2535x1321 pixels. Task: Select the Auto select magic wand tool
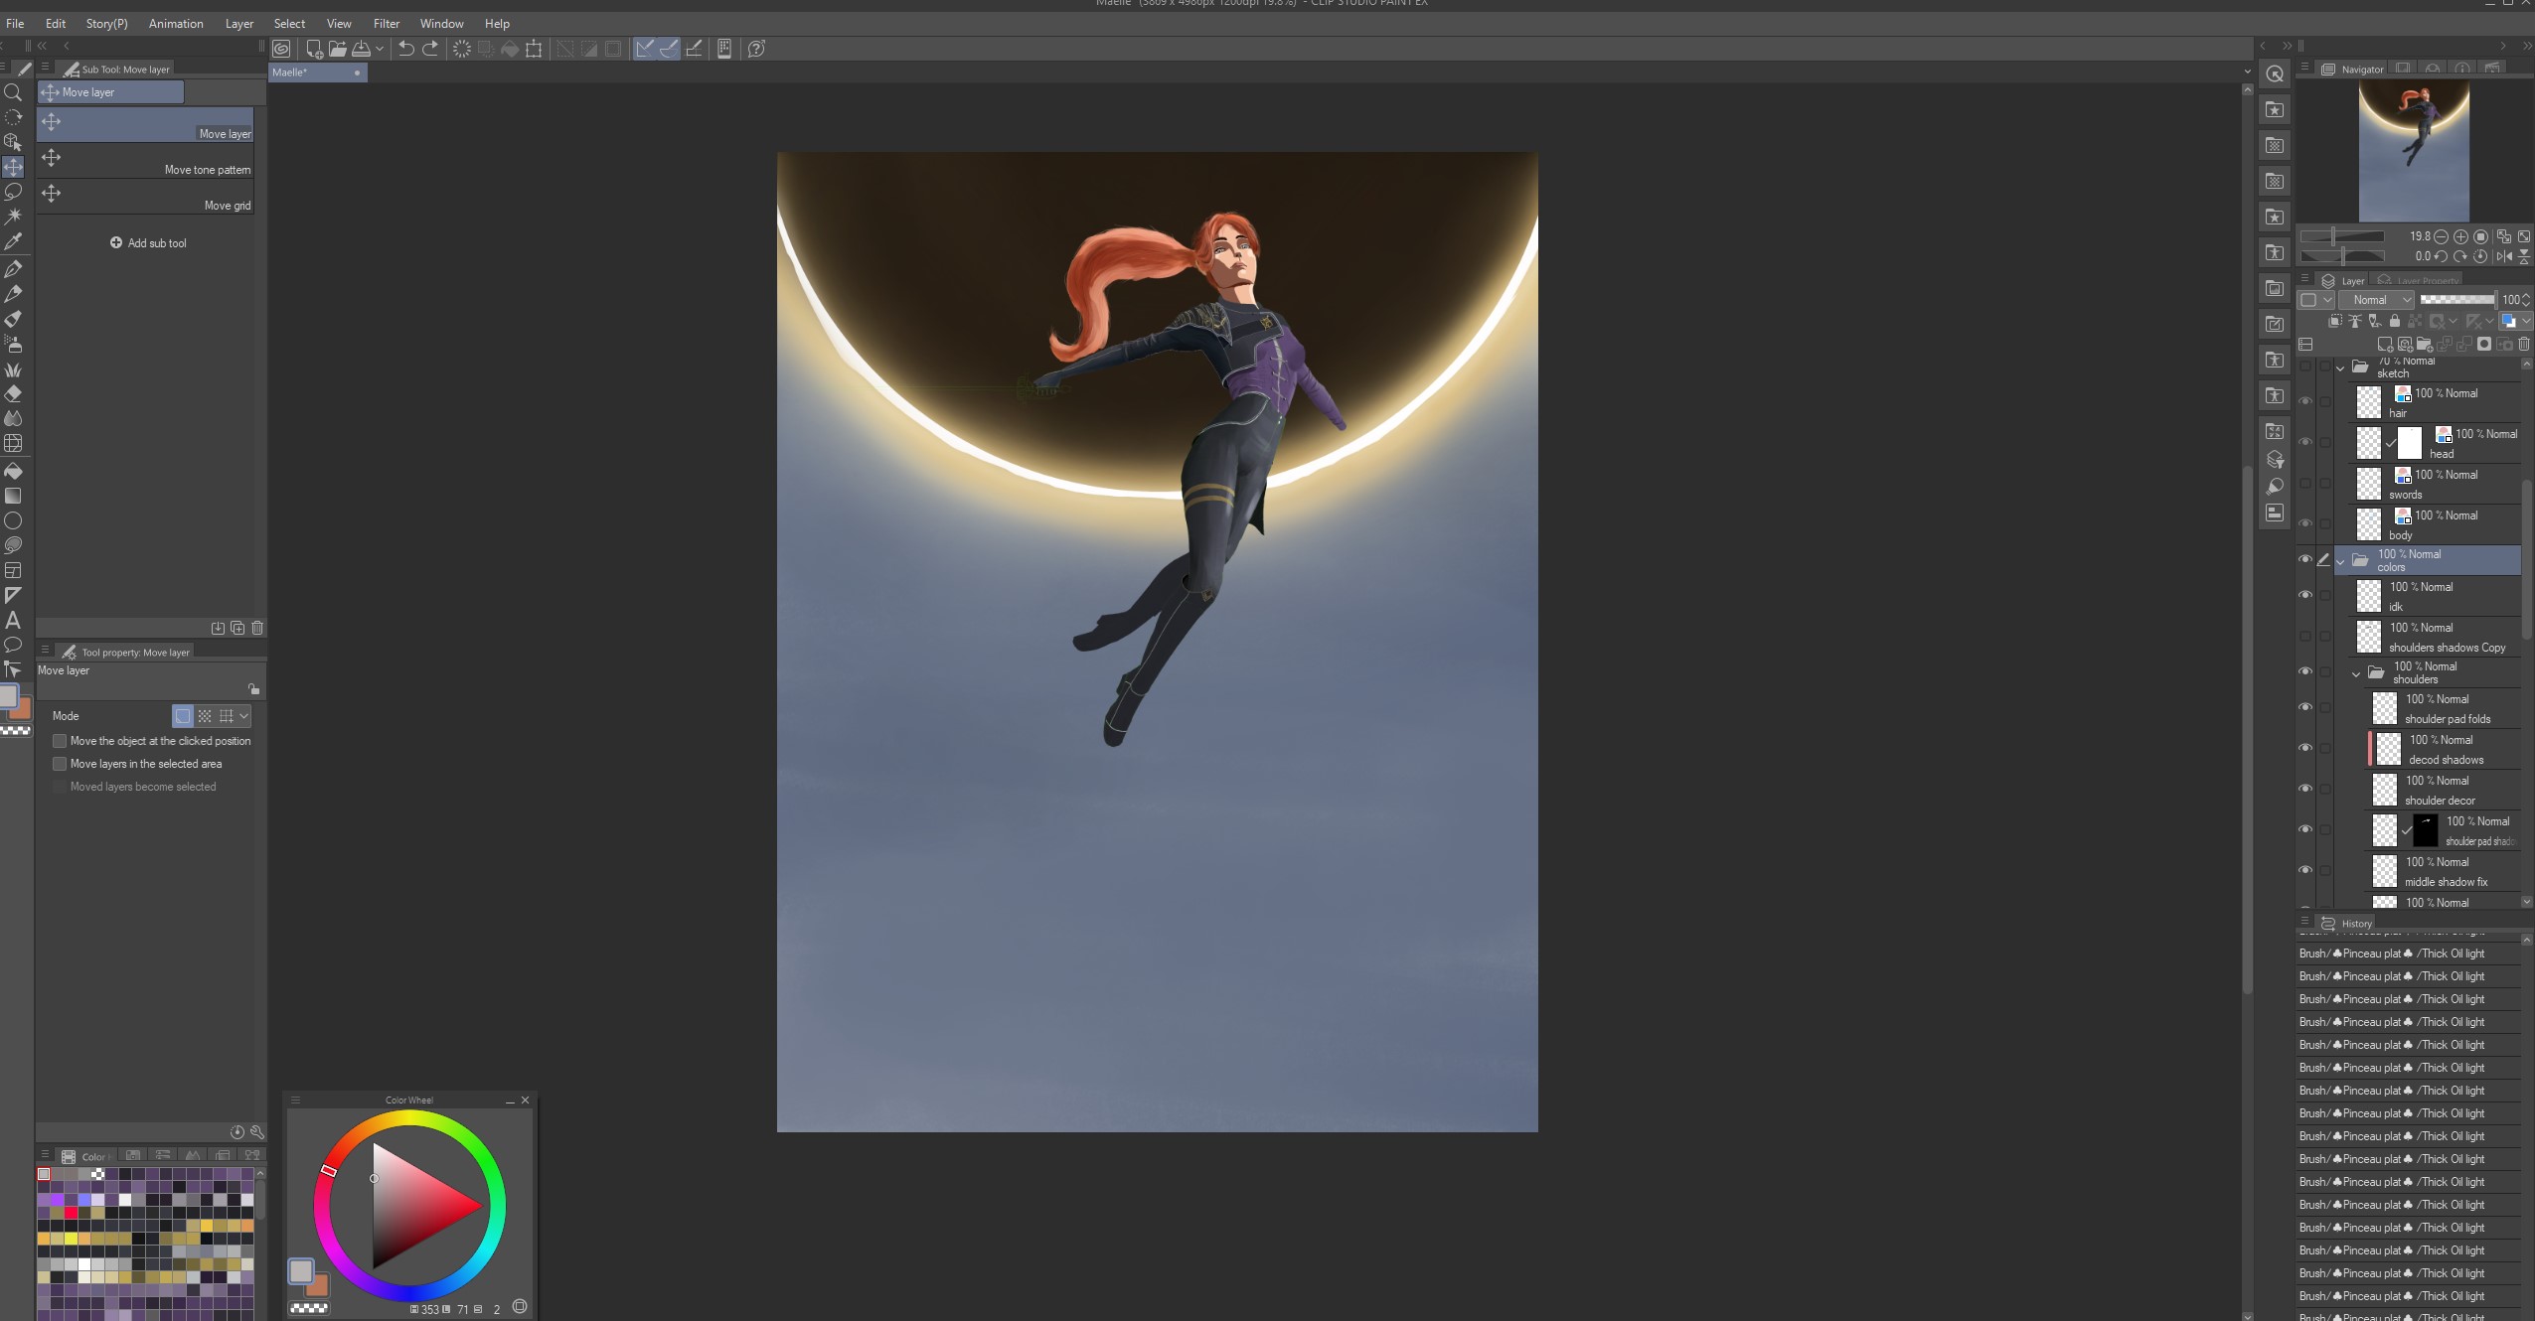(x=13, y=217)
